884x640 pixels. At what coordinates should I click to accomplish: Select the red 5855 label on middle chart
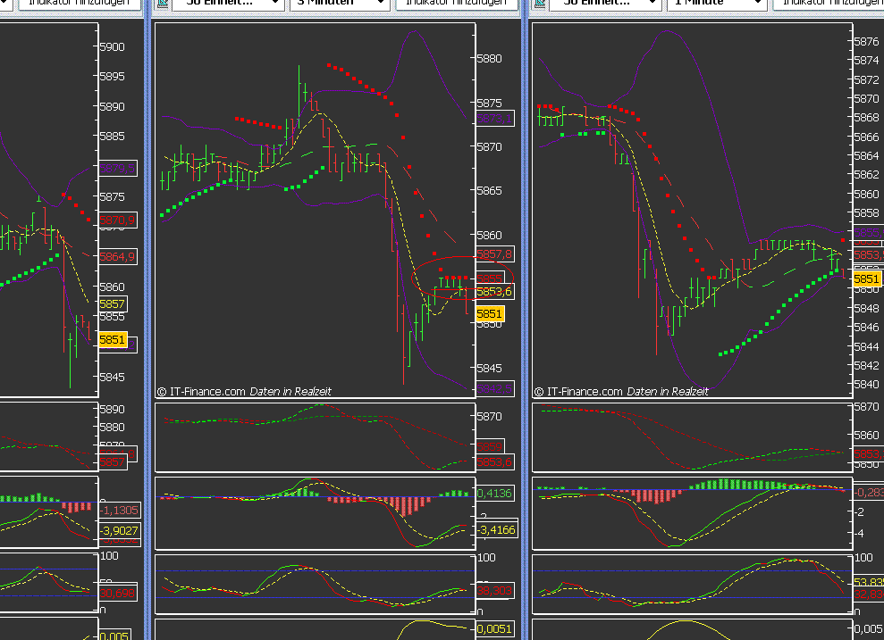pyautogui.click(x=489, y=278)
